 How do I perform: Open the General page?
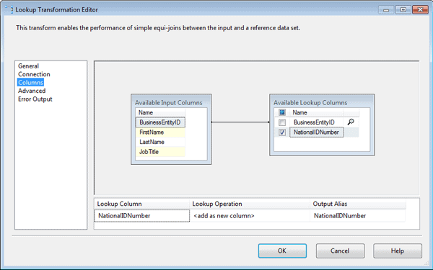point(28,66)
